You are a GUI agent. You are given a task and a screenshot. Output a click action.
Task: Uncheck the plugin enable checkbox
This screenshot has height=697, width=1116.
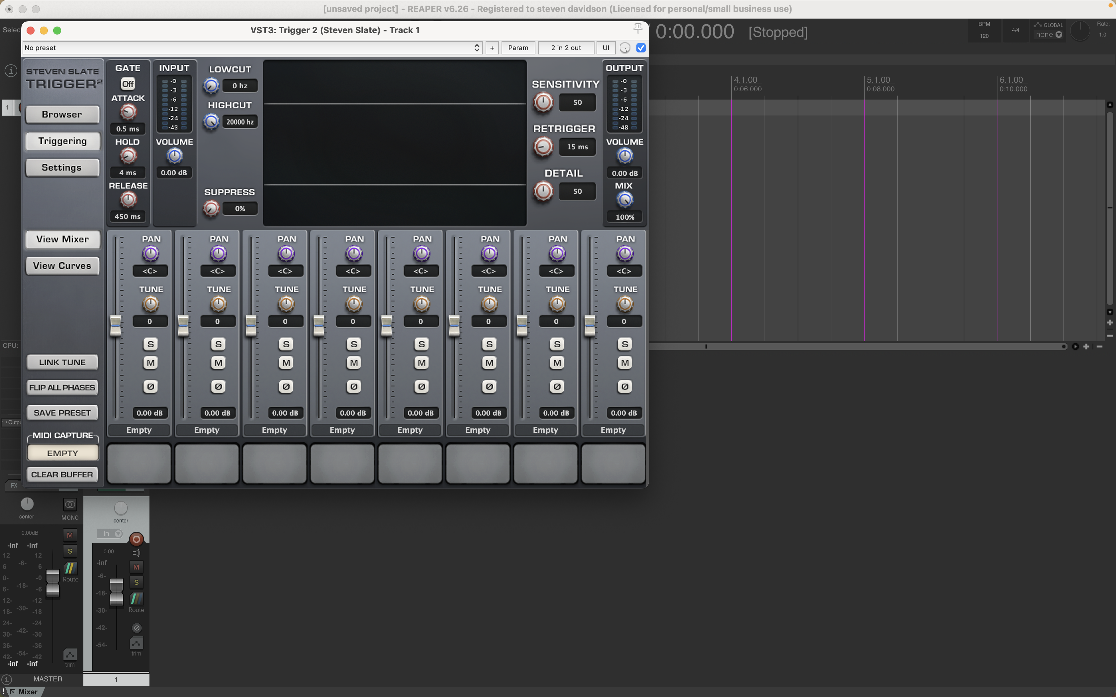(x=641, y=47)
